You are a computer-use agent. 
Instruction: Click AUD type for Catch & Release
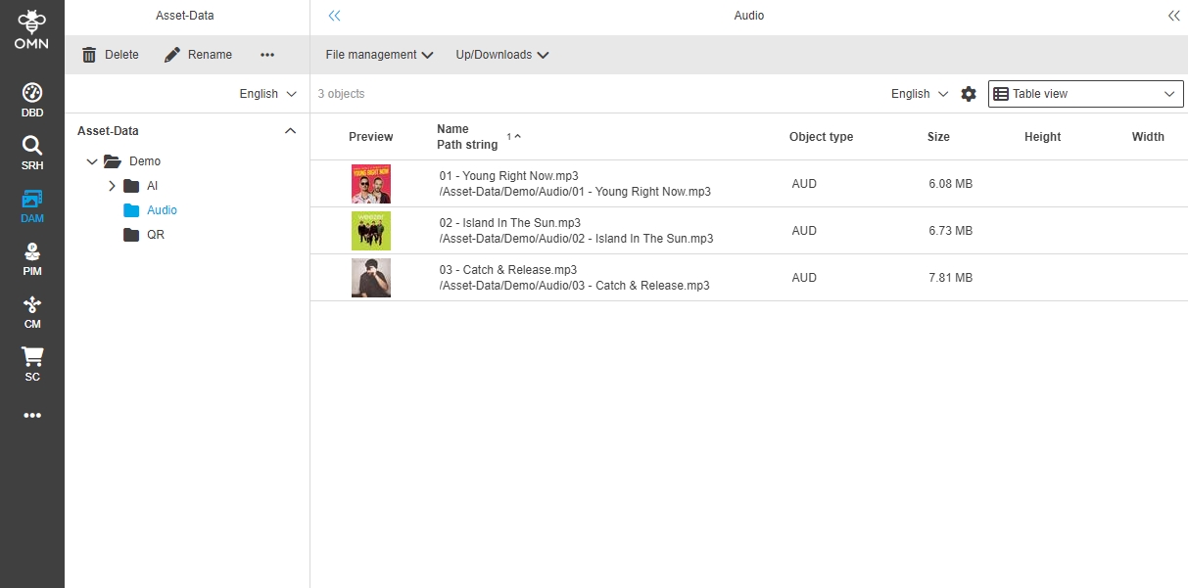click(804, 278)
